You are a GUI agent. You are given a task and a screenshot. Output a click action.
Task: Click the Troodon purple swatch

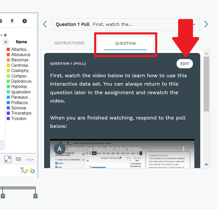(x=8, y=118)
